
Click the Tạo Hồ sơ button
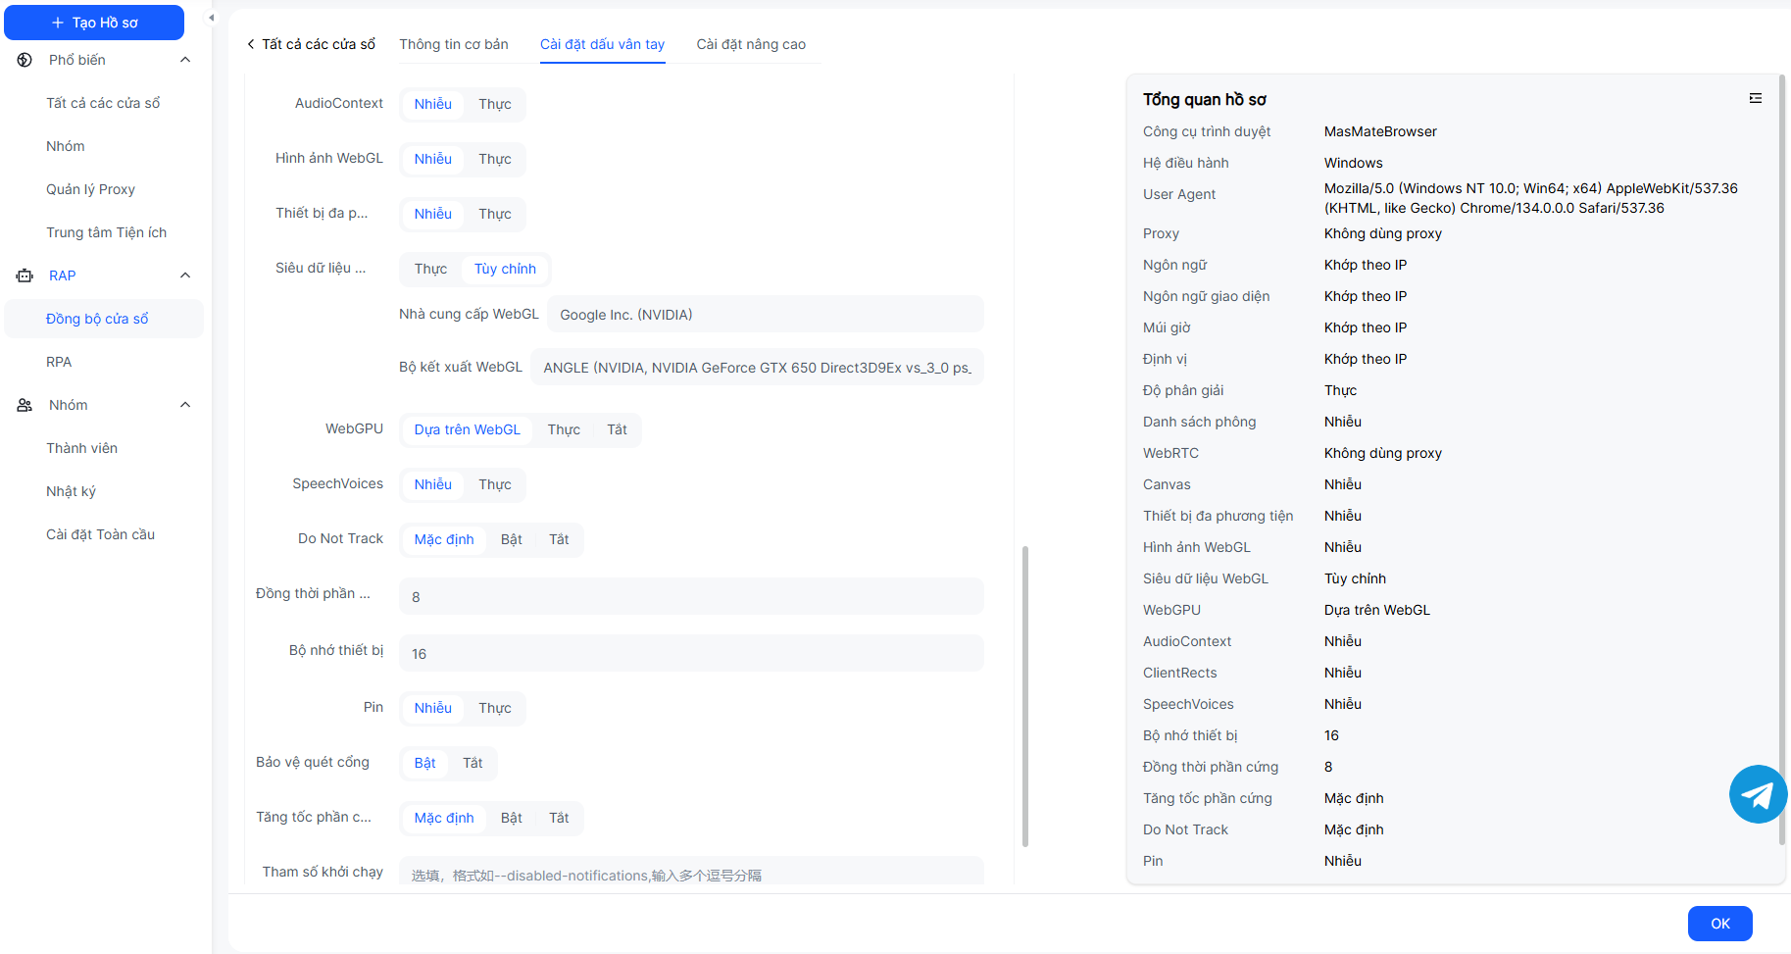click(94, 23)
